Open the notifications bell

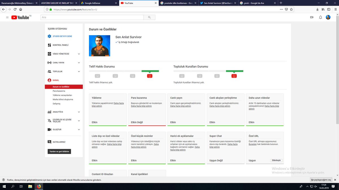(x=320, y=17)
